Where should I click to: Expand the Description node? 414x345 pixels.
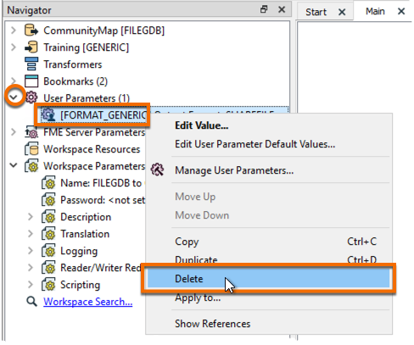point(31,217)
